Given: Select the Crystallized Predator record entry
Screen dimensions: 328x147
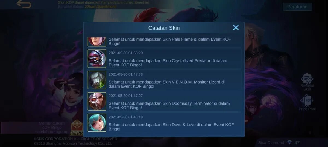Looking at the screenshot, I should click(x=164, y=59).
